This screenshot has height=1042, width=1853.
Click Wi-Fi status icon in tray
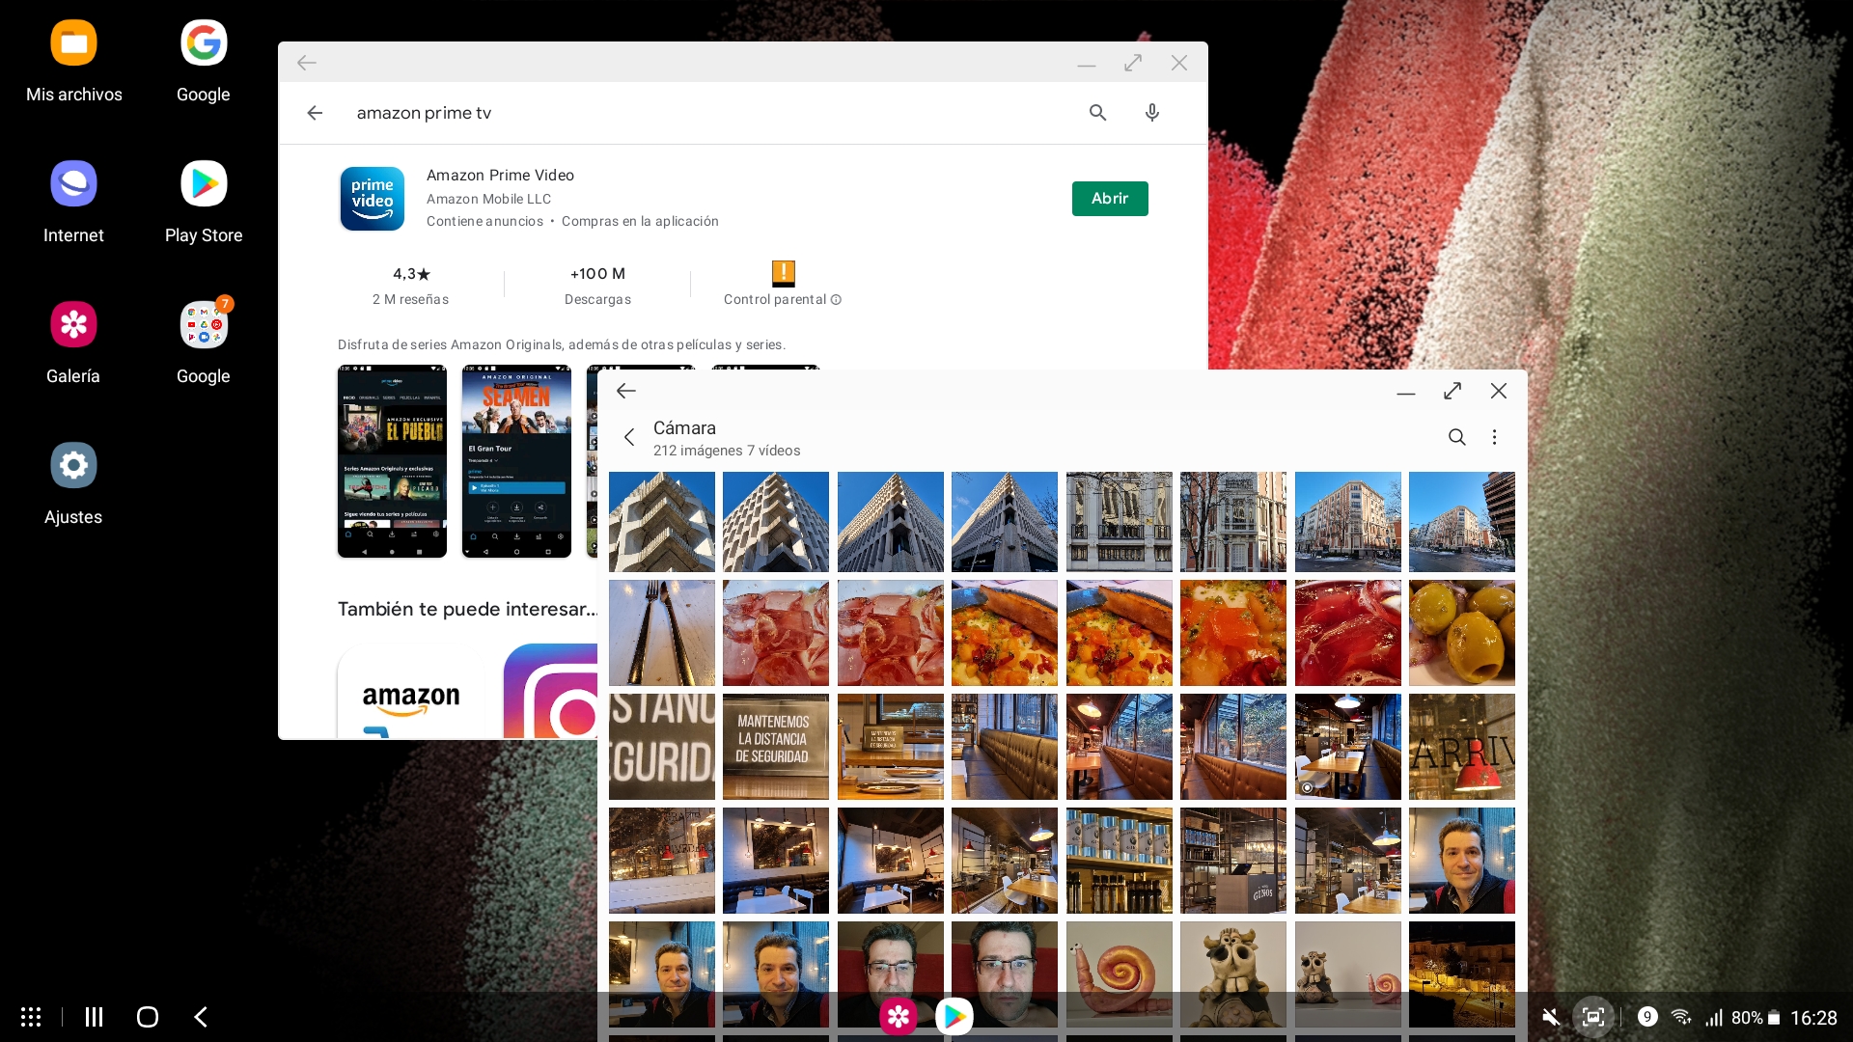pos(1680,1017)
